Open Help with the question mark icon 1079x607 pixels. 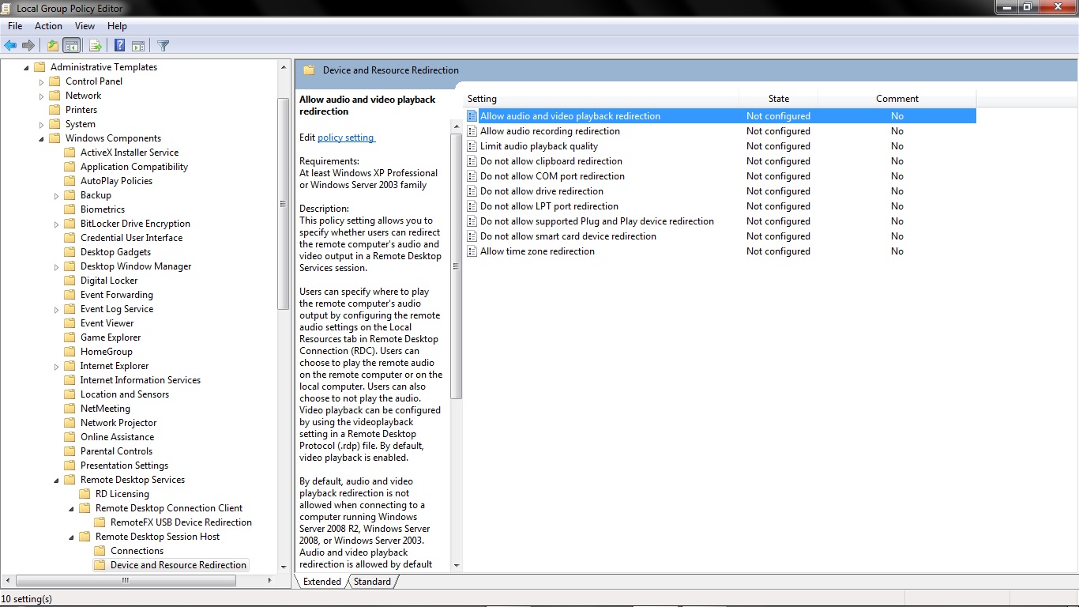point(120,46)
